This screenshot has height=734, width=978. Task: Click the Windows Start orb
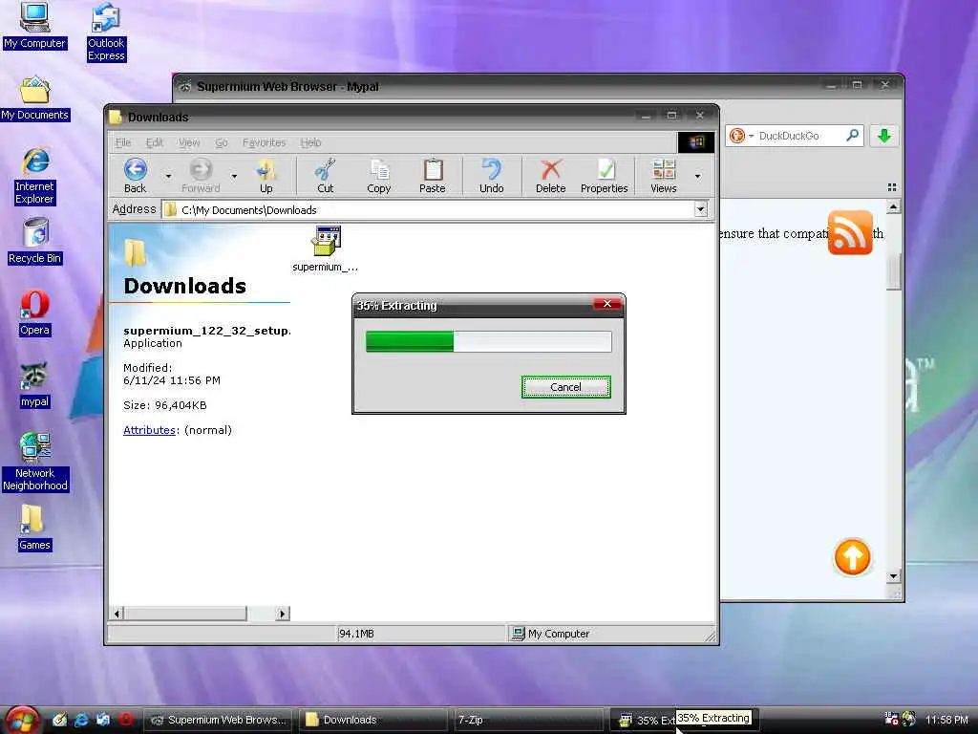23,721
